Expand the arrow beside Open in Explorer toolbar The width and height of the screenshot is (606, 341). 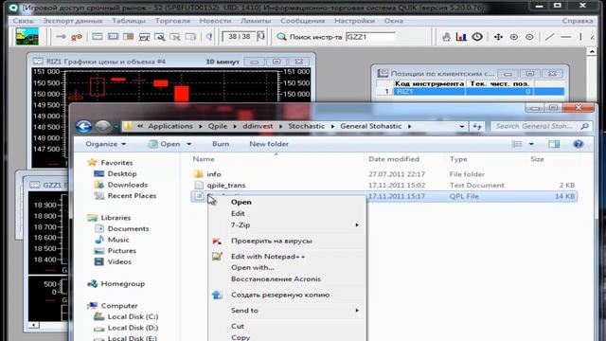(189, 144)
